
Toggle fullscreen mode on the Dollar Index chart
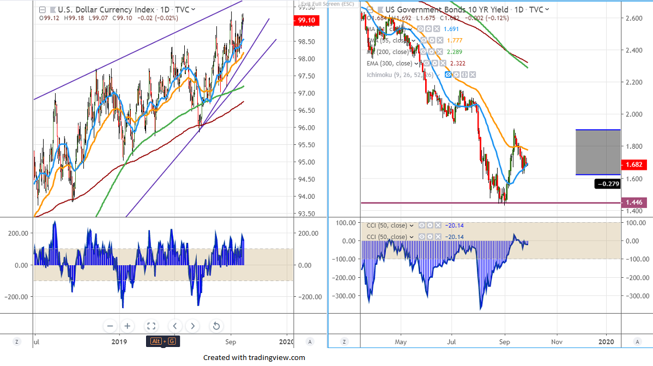pos(151,326)
